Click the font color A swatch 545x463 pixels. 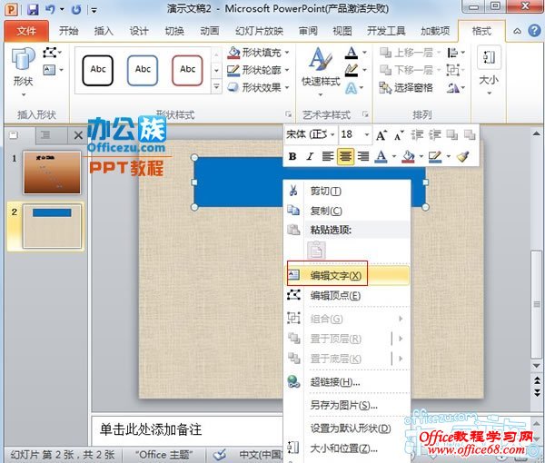(381, 156)
